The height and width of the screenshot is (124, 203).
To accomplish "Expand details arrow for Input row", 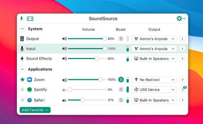I will click(182, 49).
